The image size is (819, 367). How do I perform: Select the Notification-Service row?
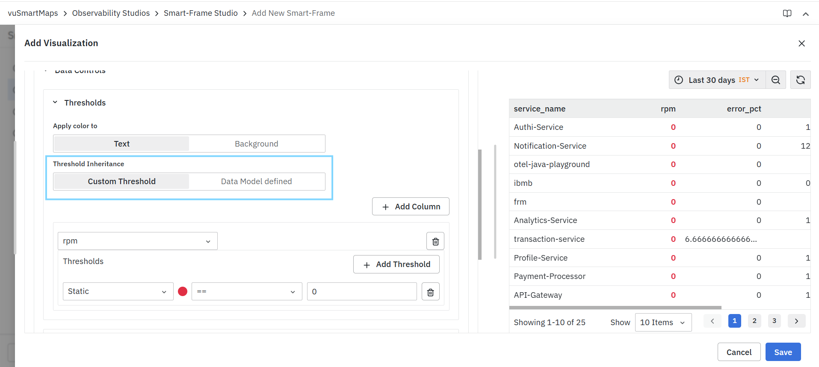coord(660,146)
